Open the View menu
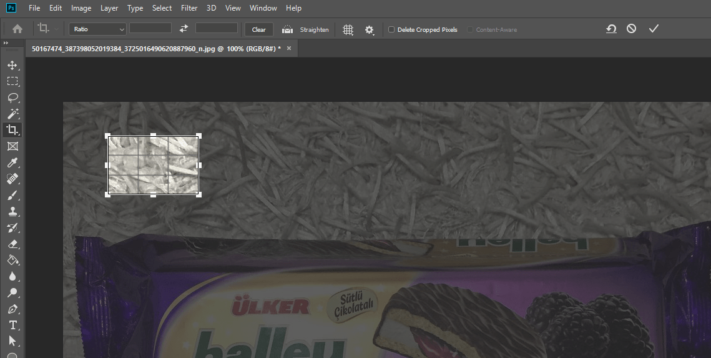Viewport: 711px width, 358px height. click(x=233, y=8)
